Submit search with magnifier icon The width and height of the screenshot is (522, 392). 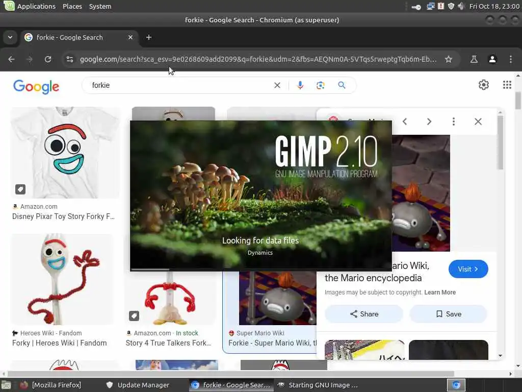[342, 85]
